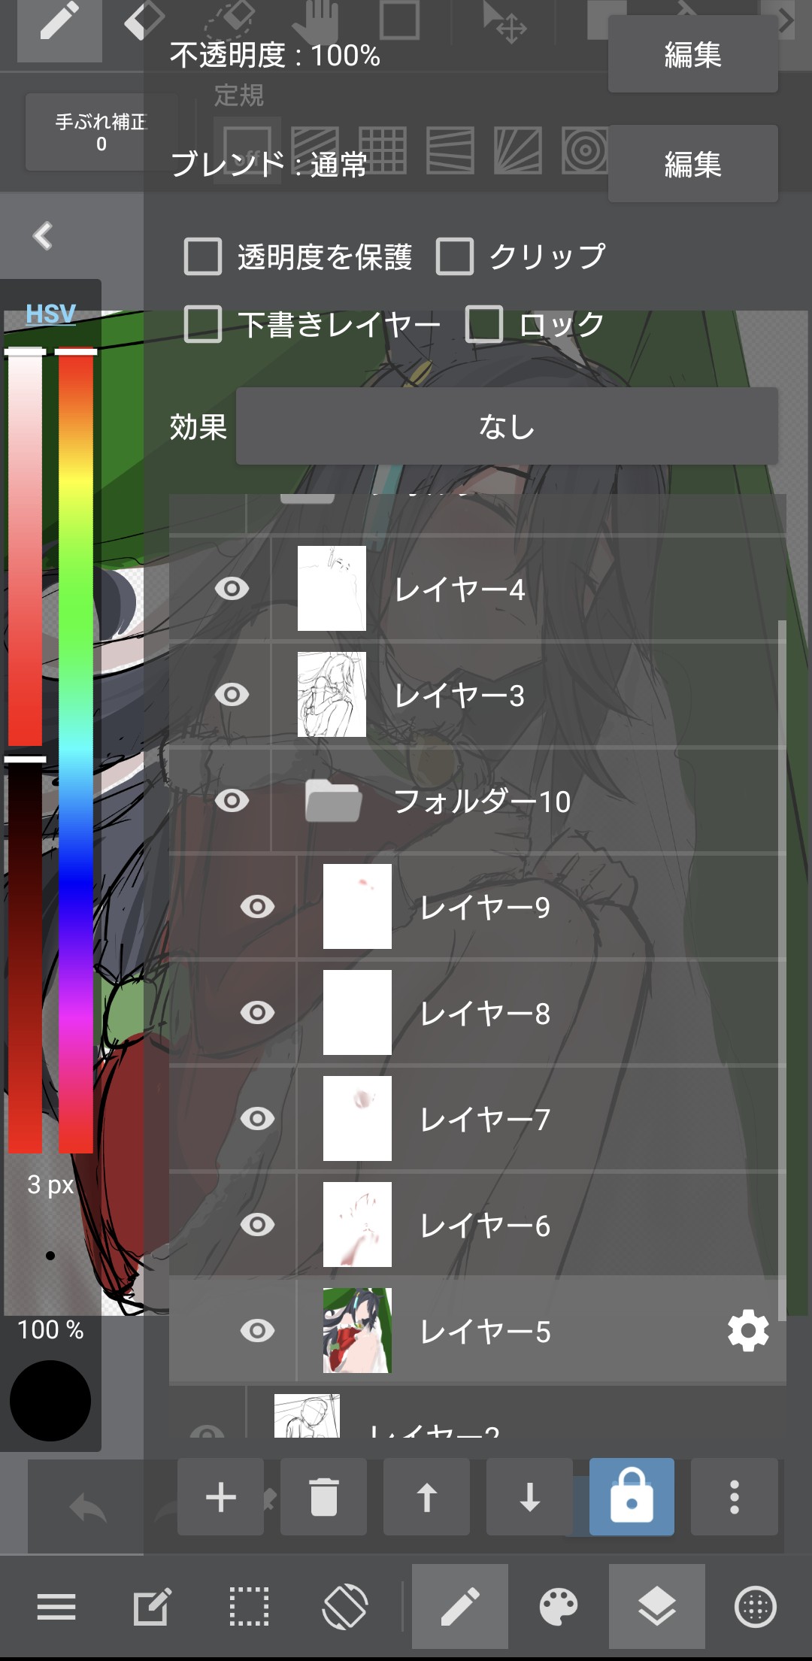Delete layer using trash icon
The height and width of the screenshot is (1661, 812).
pyautogui.click(x=323, y=1497)
